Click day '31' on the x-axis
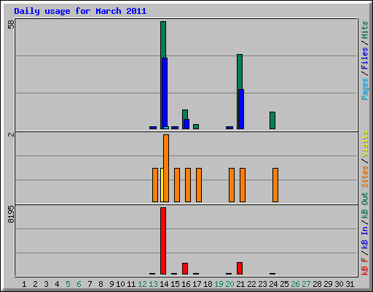Image resolution: width=373 pixels, height=292 pixels. tap(350, 284)
